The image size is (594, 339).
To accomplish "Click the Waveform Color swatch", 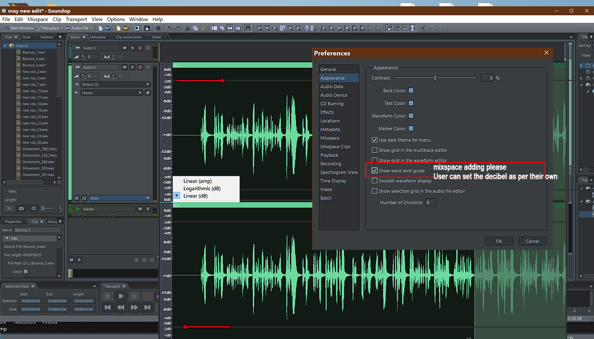I will [411, 116].
